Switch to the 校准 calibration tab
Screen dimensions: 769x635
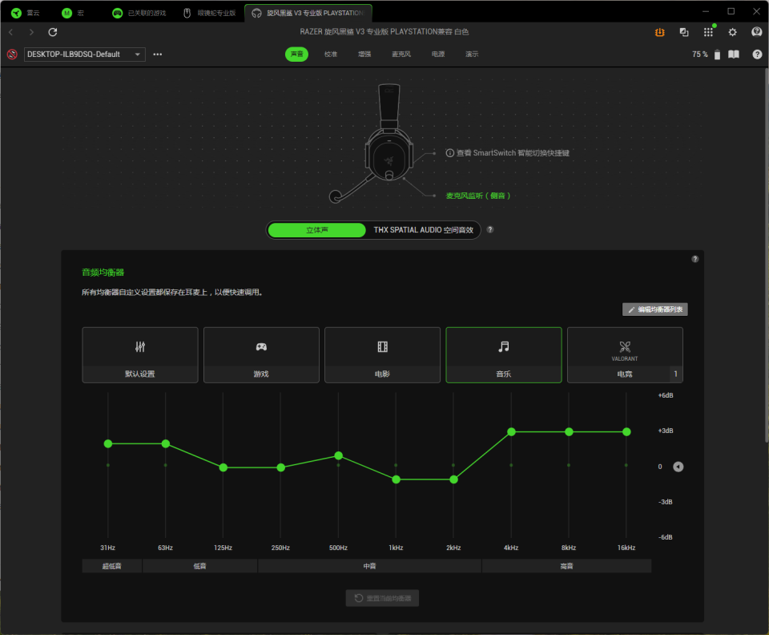pyautogui.click(x=331, y=54)
